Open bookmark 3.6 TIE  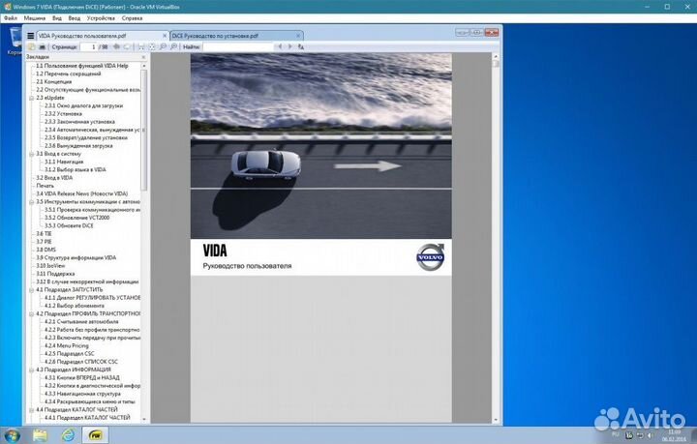45,233
